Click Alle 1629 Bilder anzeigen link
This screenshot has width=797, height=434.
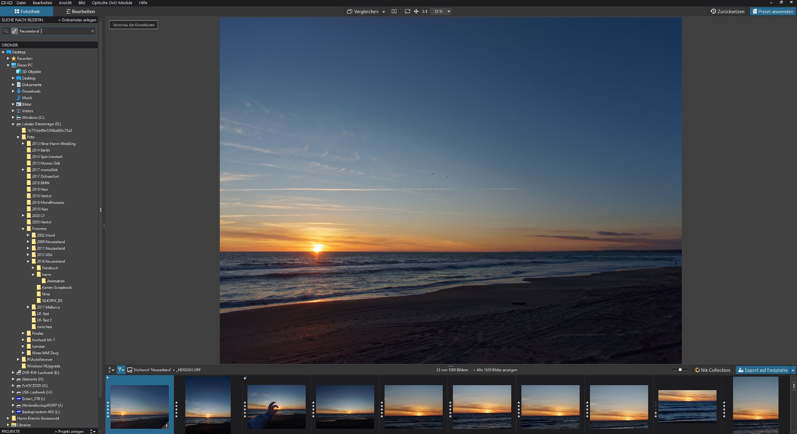[497, 370]
